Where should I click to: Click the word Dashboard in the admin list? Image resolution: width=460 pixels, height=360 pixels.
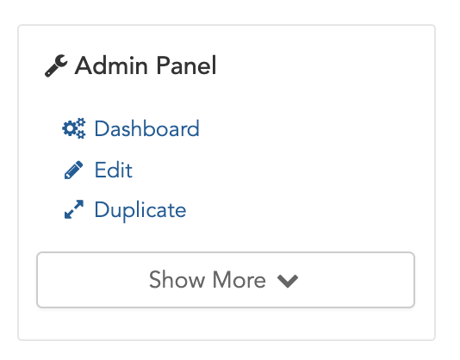pos(146,128)
